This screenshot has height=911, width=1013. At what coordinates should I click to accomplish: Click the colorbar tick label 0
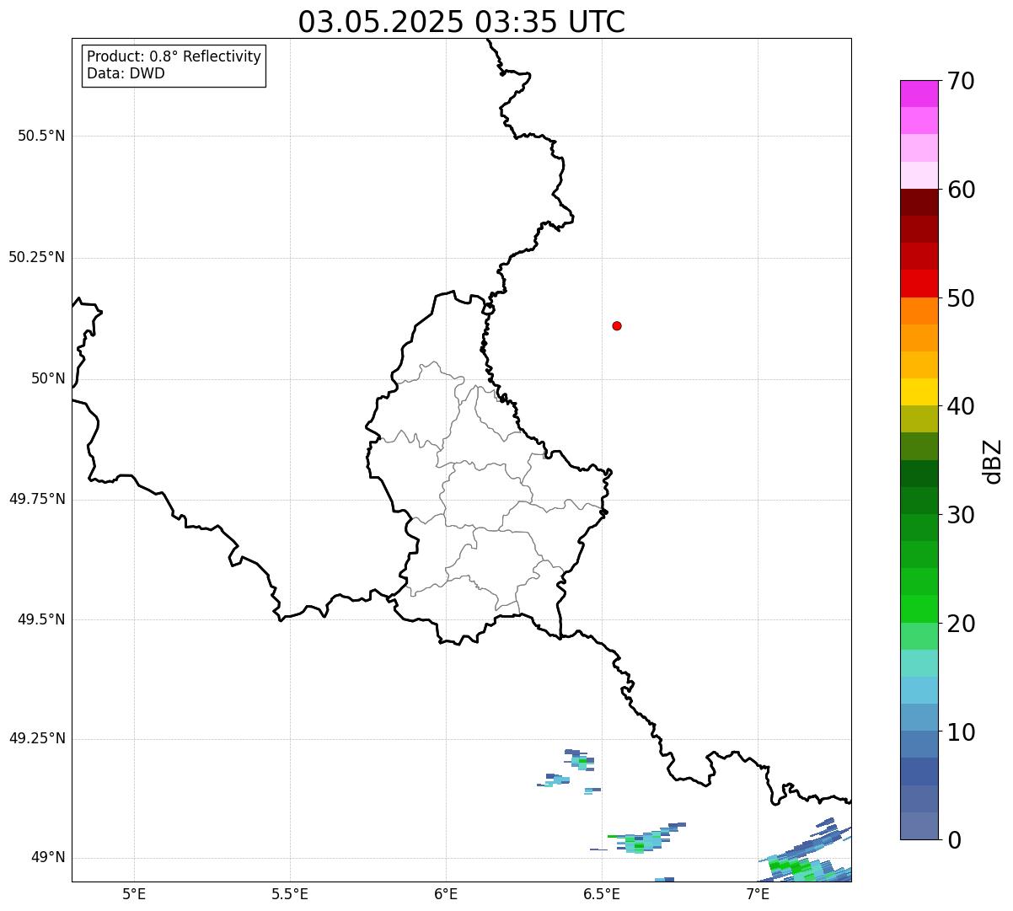point(954,840)
